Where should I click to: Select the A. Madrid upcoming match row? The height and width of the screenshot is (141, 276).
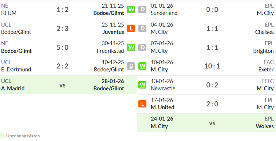point(69,85)
